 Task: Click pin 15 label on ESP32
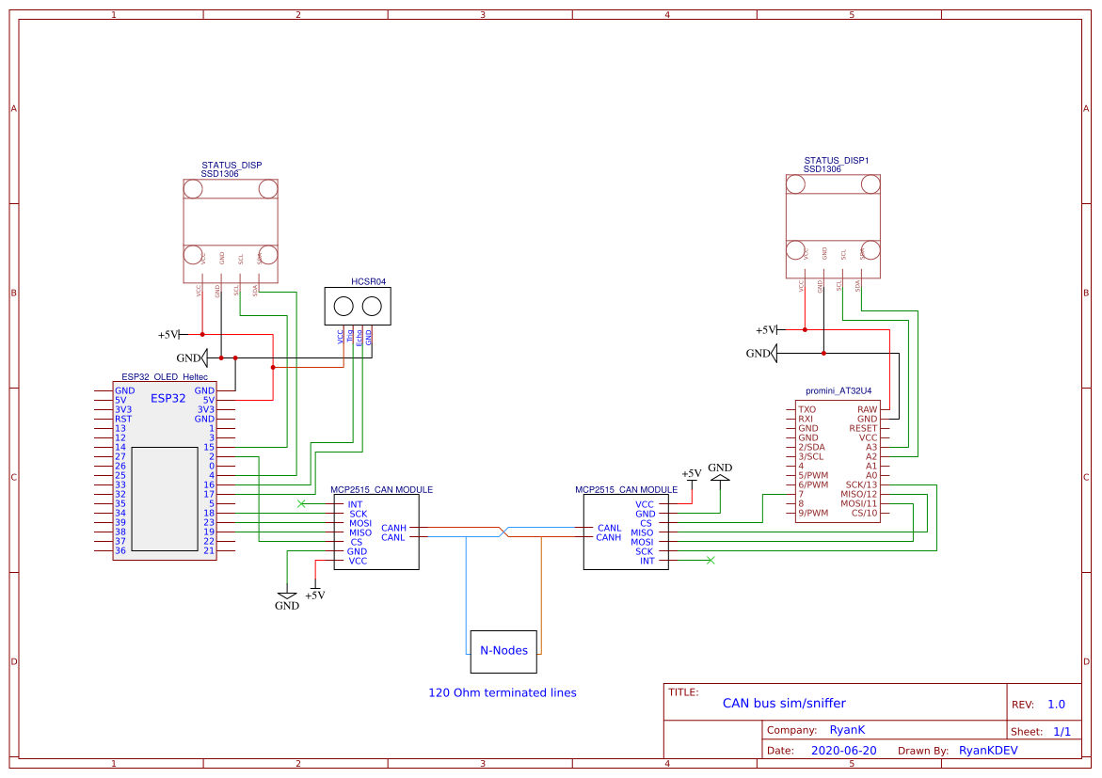click(x=209, y=447)
